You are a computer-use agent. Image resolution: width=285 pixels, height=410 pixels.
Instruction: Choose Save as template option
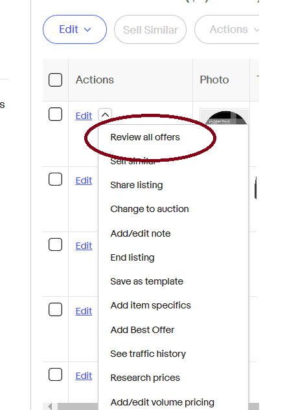pyautogui.click(x=146, y=281)
